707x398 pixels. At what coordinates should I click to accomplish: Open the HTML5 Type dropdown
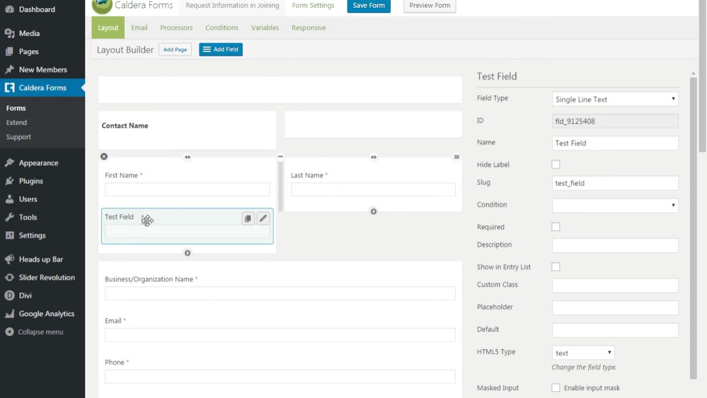[583, 353]
